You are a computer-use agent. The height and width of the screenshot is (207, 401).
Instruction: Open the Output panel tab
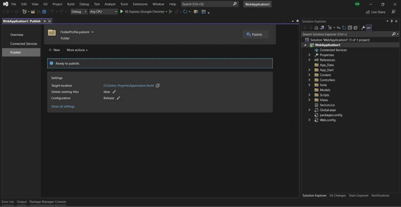tap(22, 202)
